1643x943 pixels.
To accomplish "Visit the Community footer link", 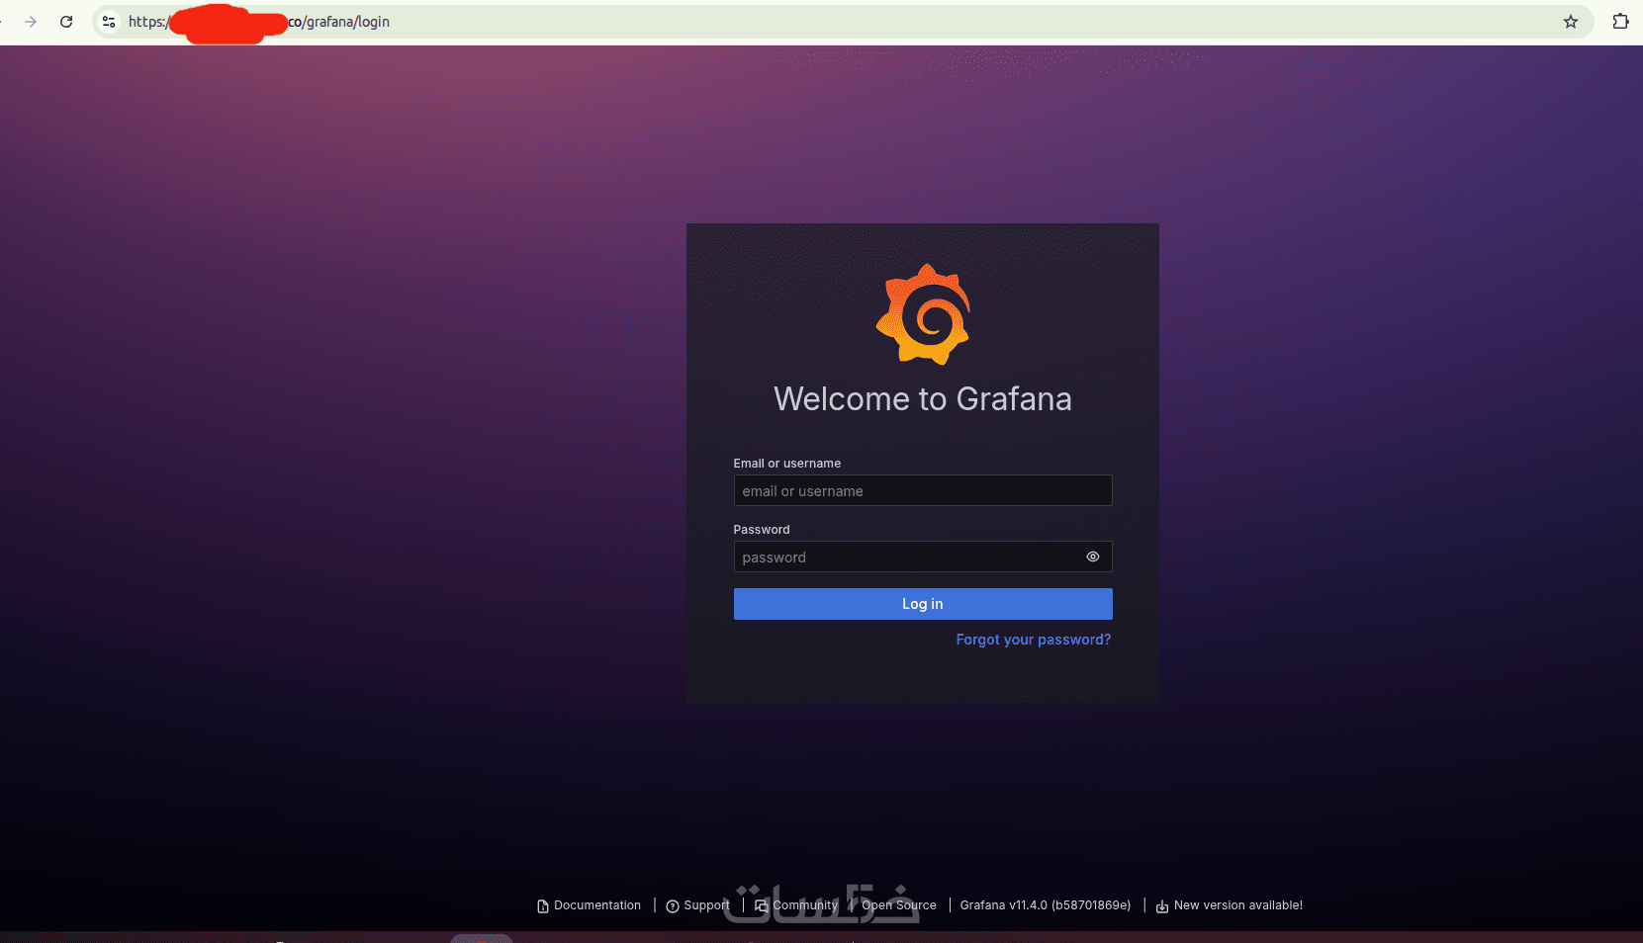I will tap(796, 905).
